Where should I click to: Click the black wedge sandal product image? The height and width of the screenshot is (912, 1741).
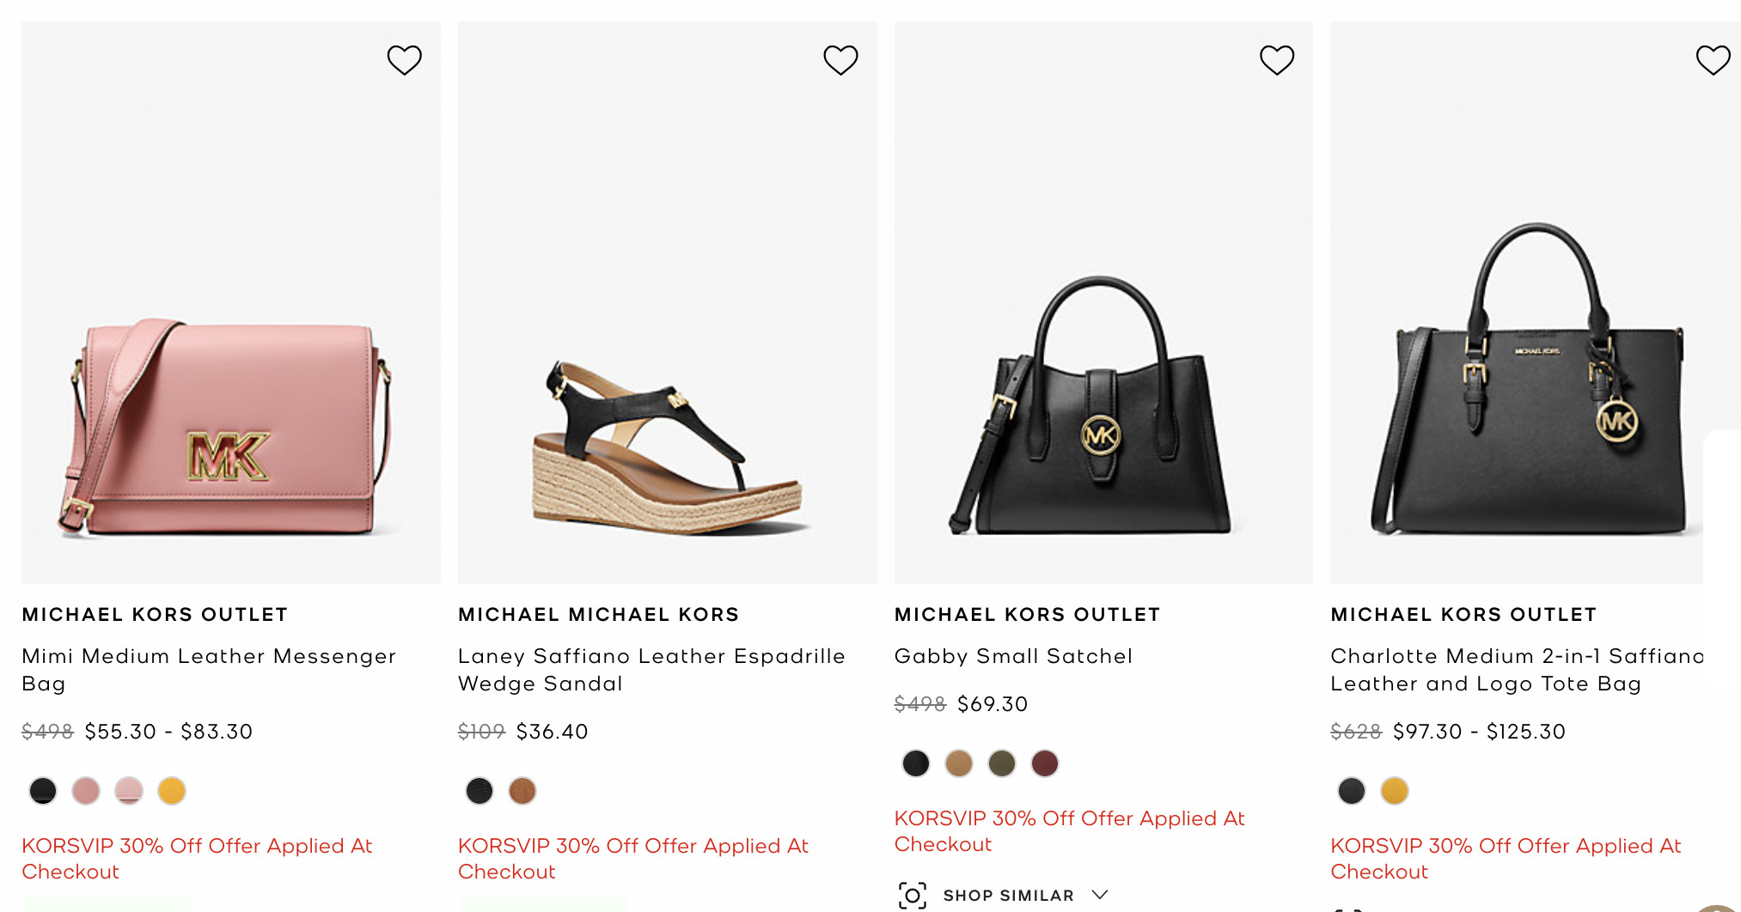[667, 447]
